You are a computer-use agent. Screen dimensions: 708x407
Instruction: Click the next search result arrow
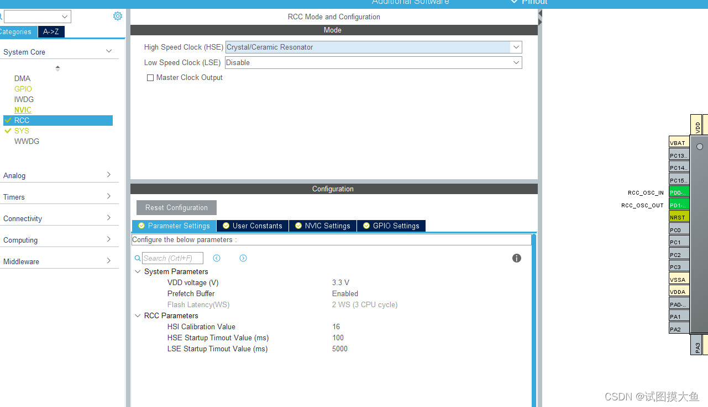point(243,258)
